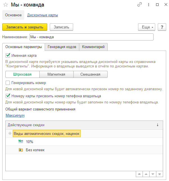This screenshot has height=181, width=169.
Task: Click the 10% discount percent icon
Action: 21,142
